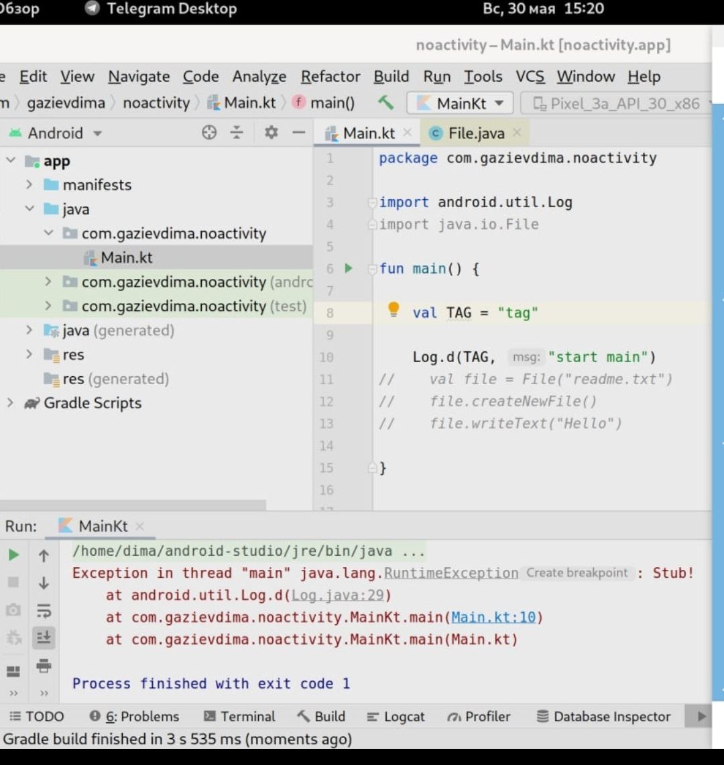Expand the manifests folder
724x765 pixels.
(x=29, y=184)
